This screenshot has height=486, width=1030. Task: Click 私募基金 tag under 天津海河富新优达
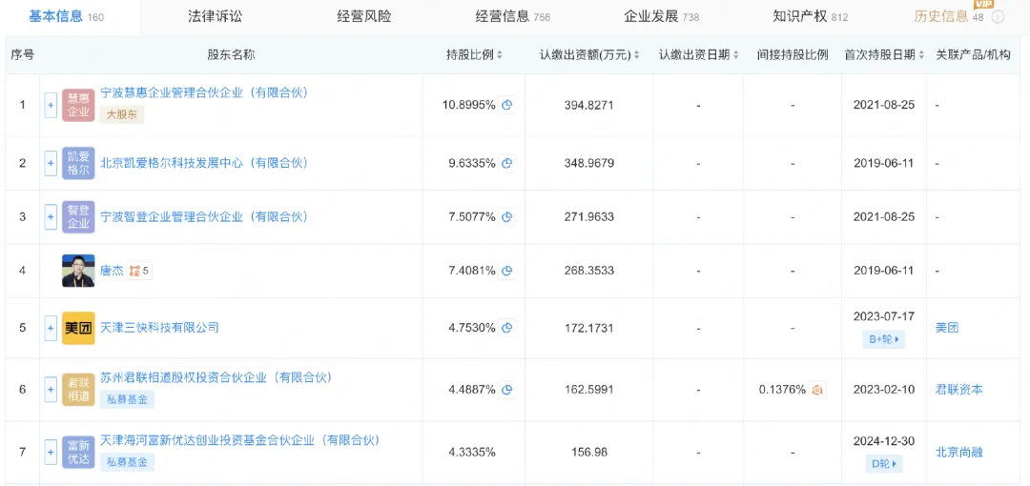(126, 461)
